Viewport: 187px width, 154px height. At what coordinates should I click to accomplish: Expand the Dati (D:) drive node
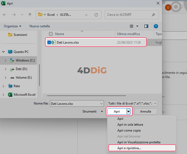(5, 69)
